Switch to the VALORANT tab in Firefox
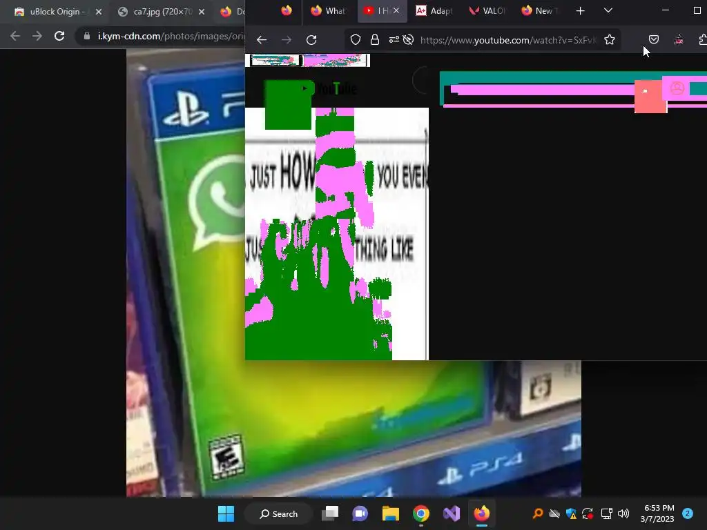The height and width of the screenshot is (530, 707). (487, 11)
